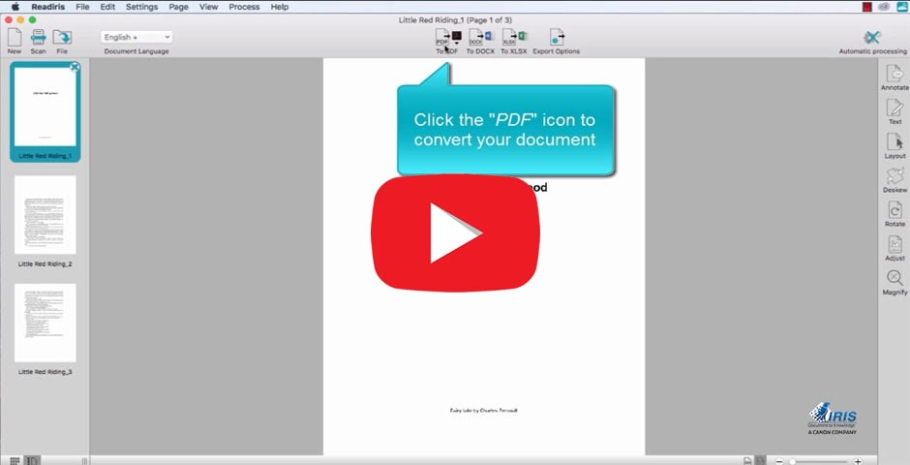Select the Little Red Riding_1 thumbnail

[45, 107]
